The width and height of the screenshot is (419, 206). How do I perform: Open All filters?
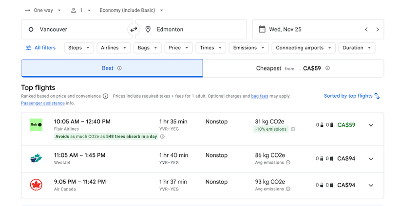(40, 48)
